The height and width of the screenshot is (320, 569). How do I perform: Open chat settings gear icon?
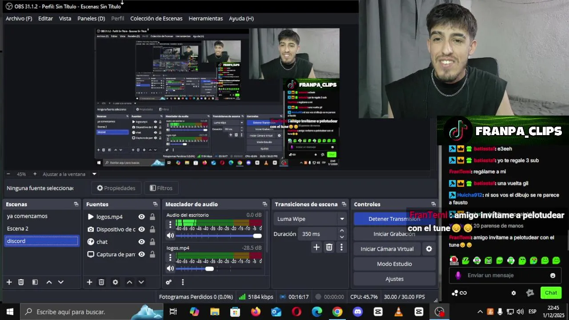[513, 293]
